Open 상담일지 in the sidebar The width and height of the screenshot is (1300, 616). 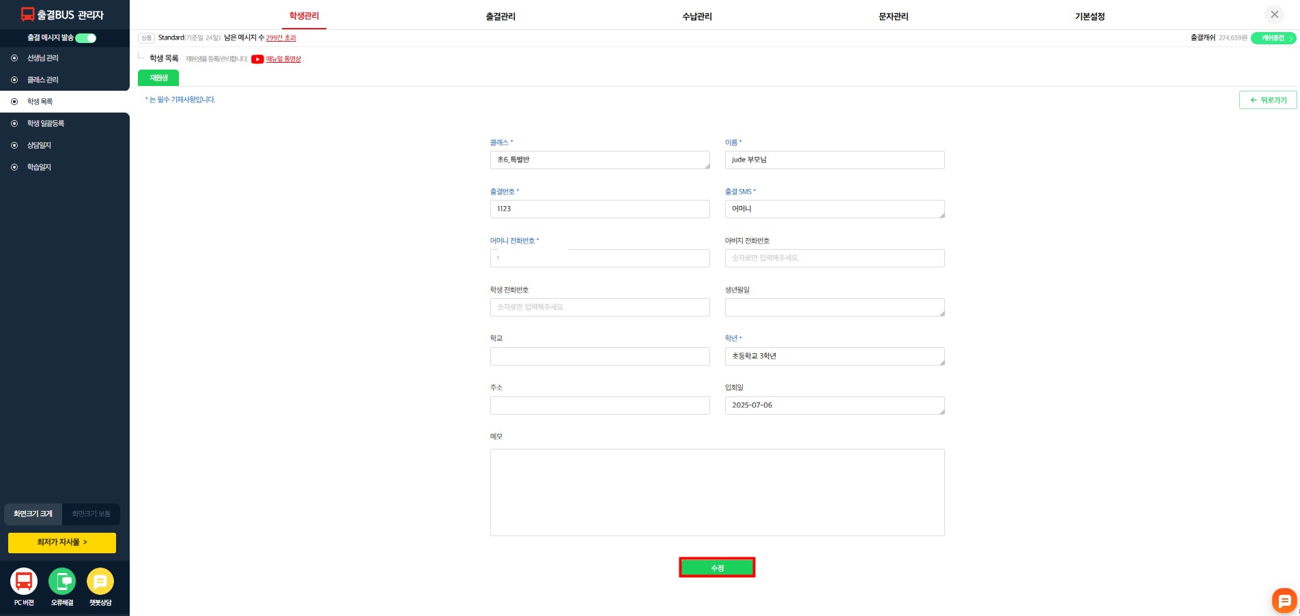39,145
